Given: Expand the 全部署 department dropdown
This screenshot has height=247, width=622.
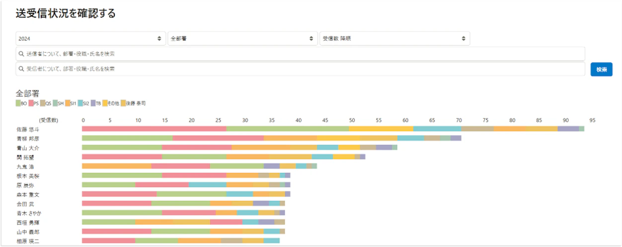Looking at the screenshot, I should point(242,38).
